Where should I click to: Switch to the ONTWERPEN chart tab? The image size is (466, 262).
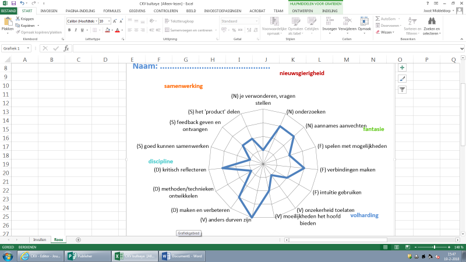pyautogui.click(x=302, y=10)
